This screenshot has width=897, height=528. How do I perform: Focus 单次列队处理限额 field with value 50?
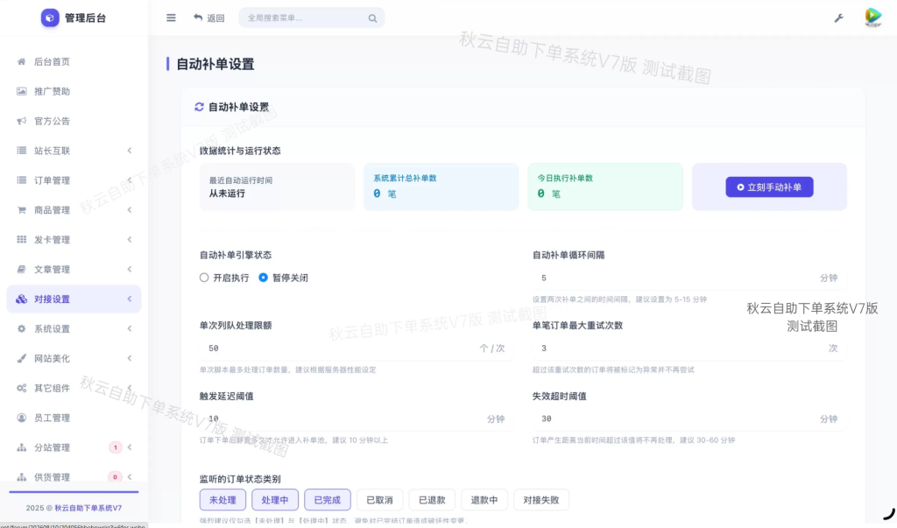pos(357,348)
